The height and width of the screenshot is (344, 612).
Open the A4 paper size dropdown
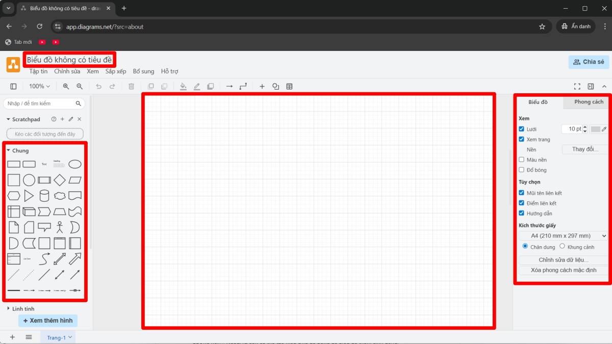564,236
